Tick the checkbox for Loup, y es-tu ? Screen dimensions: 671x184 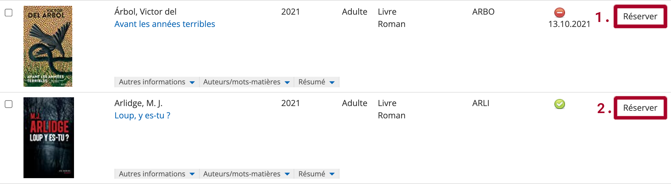click(9, 104)
